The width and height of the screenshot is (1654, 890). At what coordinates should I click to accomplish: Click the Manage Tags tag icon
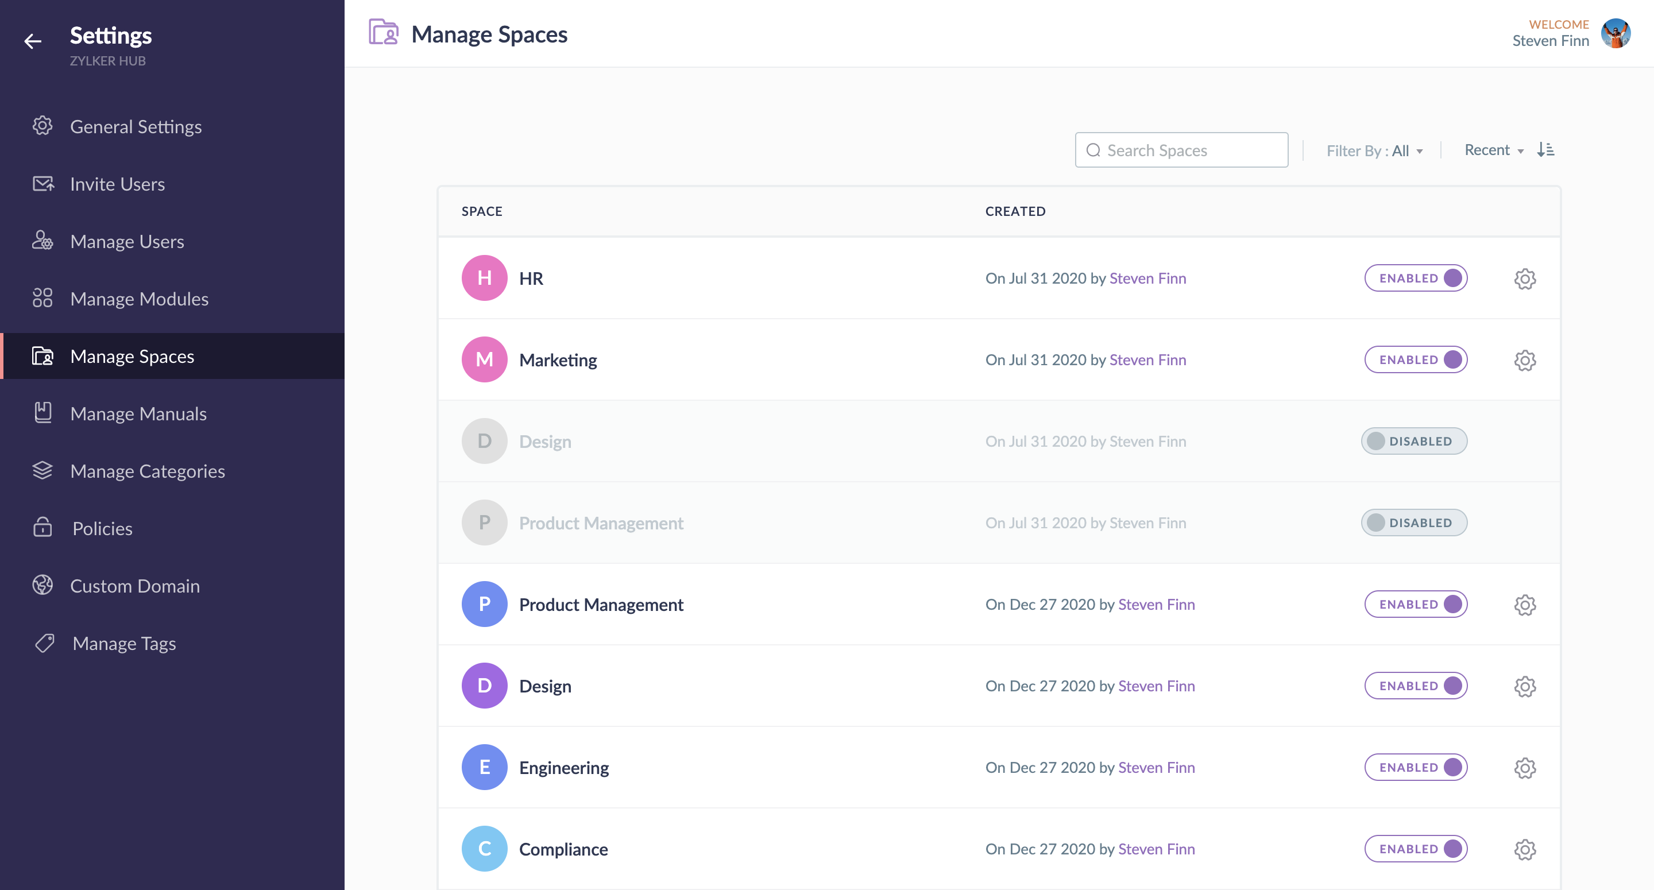pyautogui.click(x=44, y=643)
